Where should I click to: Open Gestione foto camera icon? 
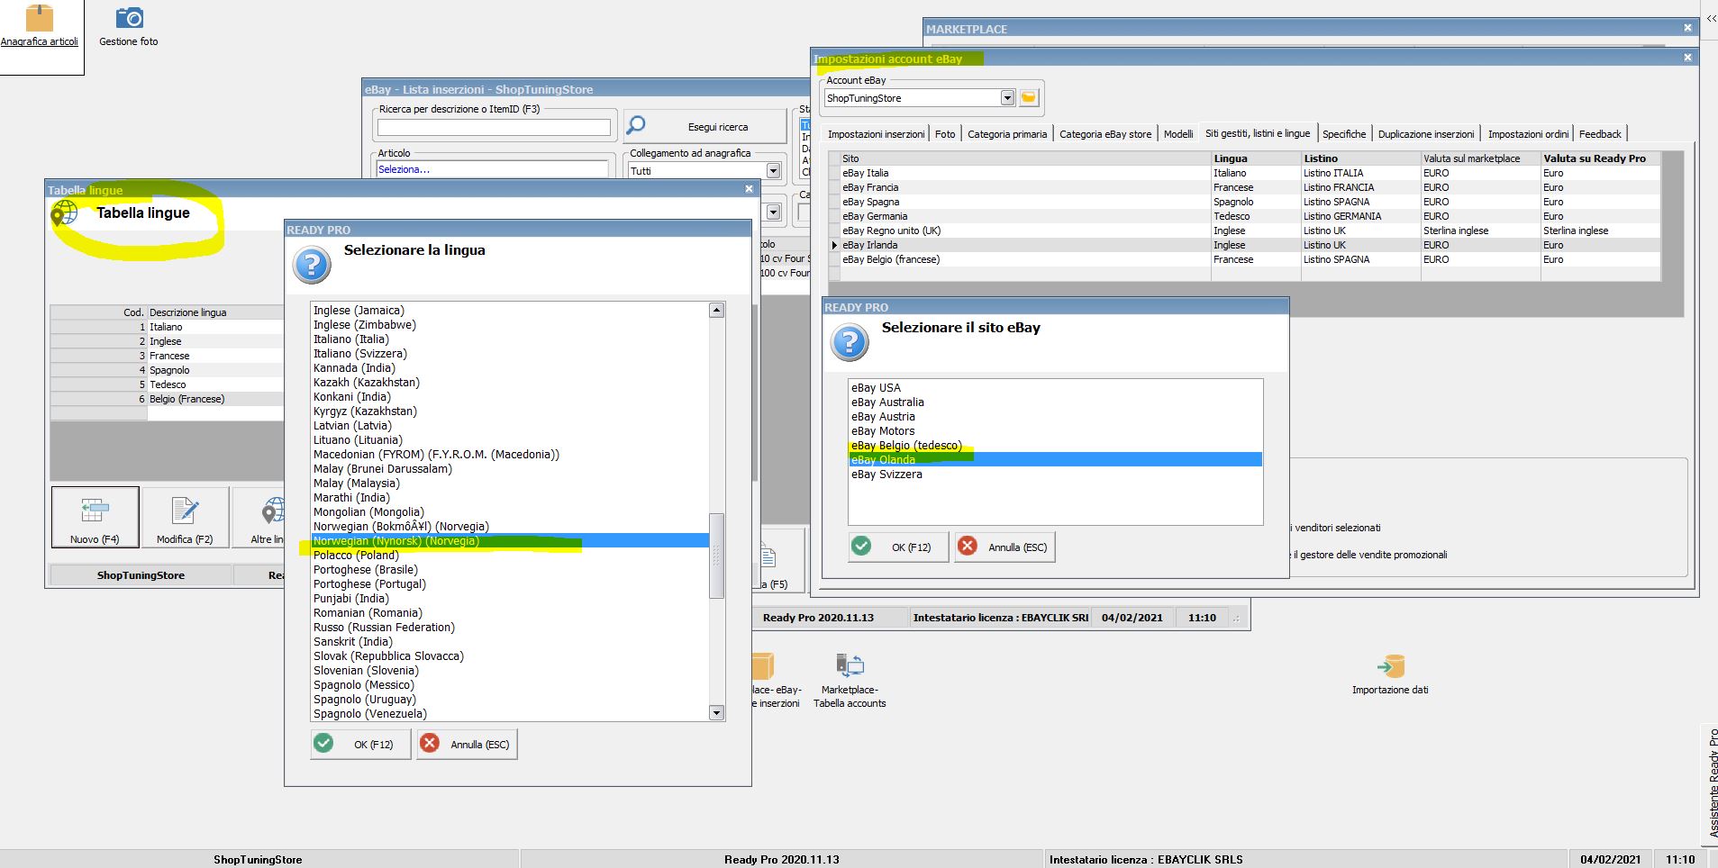tap(129, 18)
